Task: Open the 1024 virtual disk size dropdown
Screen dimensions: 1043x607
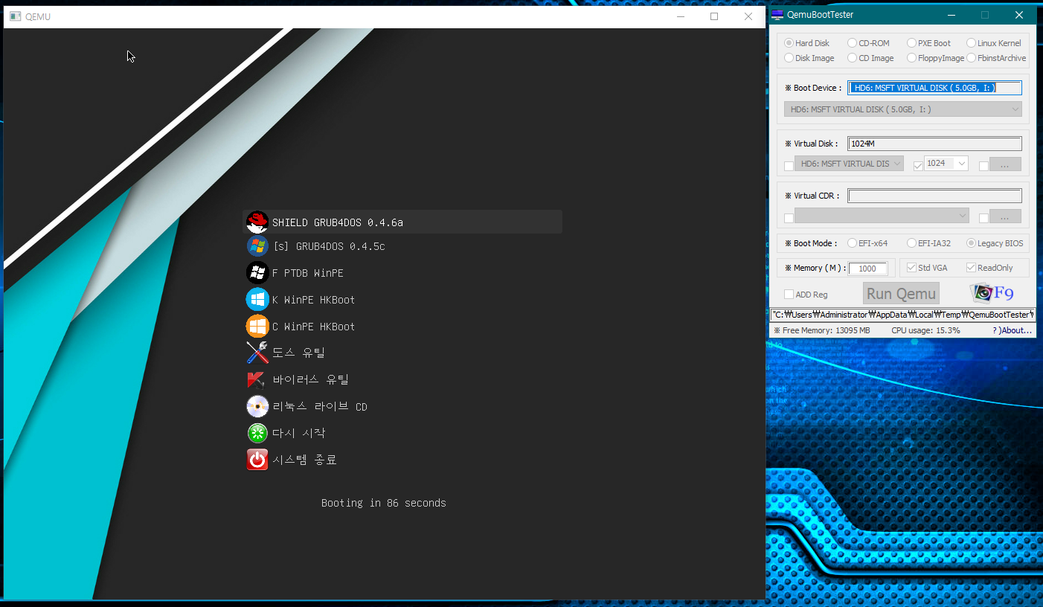Action: [x=946, y=163]
